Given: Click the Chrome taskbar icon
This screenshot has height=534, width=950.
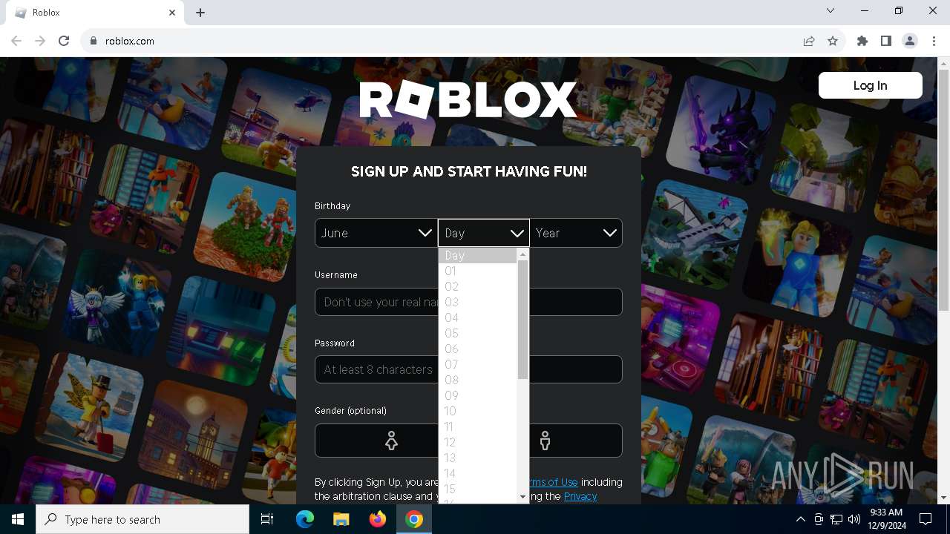Looking at the screenshot, I should (x=414, y=519).
